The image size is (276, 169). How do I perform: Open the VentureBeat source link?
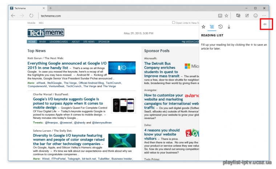57,86
